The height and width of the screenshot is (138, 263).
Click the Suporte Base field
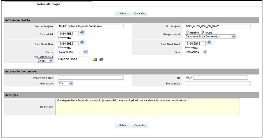[74, 59]
